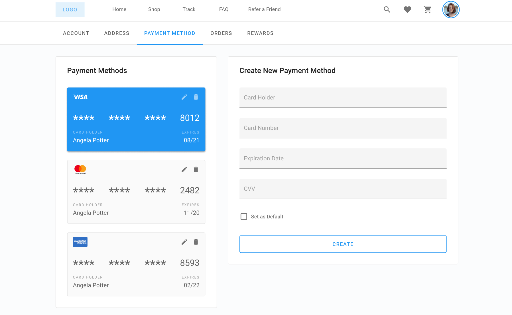This screenshot has width=512, height=315.
Task: Check the Set as Default checkbox
Action: tap(244, 217)
